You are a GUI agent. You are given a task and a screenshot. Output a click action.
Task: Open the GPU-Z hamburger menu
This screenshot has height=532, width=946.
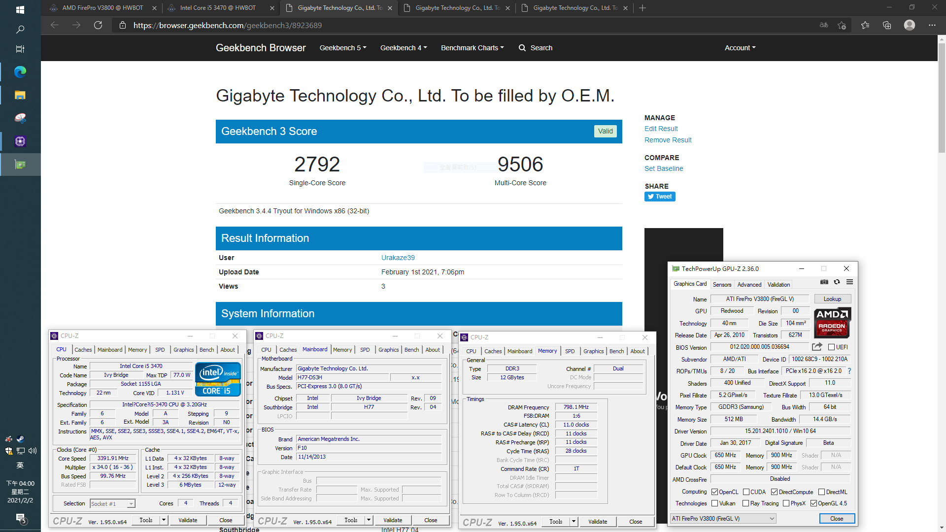[849, 282]
